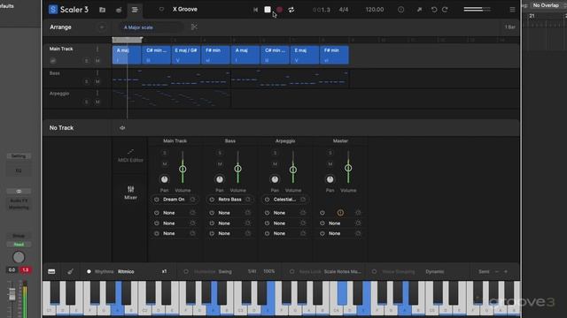Image resolution: width=567 pixels, height=318 pixels.
Task: Adjust the Master volume fader
Action: (x=348, y=168)
